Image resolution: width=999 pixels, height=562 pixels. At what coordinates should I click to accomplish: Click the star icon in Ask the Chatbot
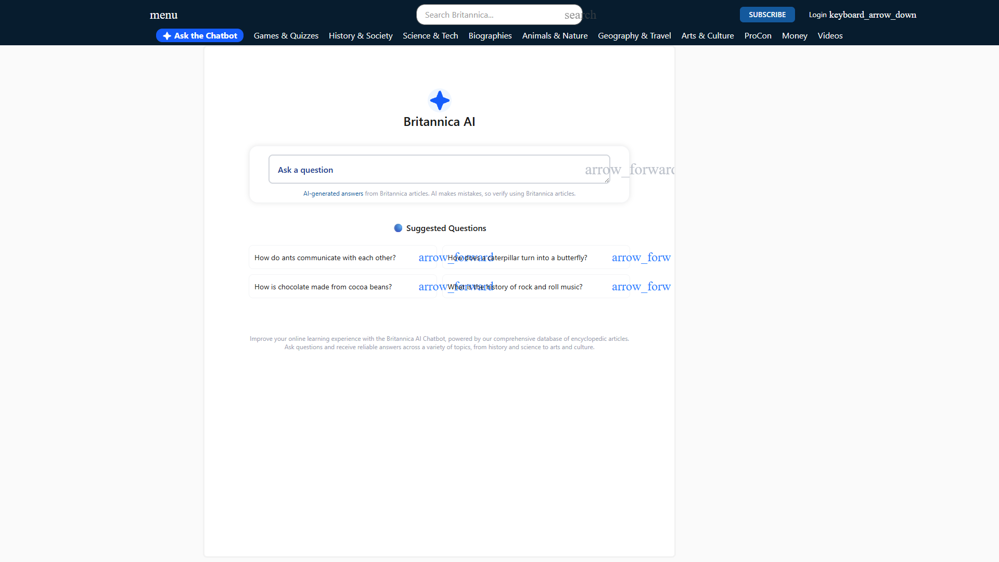coord(167,35)
